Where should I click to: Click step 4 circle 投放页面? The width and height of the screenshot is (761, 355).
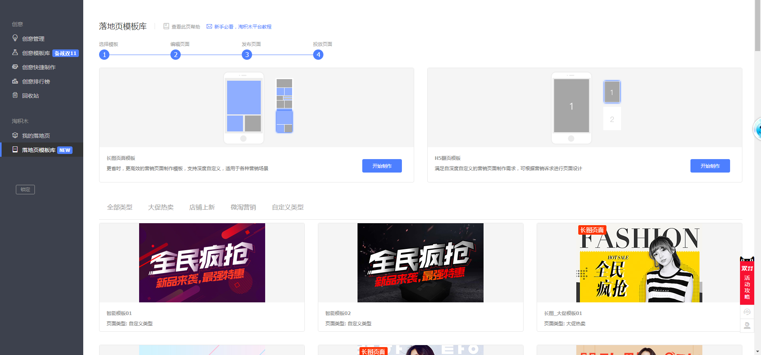tap(318, 55)
